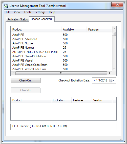The image size is (127, 144).
Task: Open the Settings menu
Action: pos(40,12)
